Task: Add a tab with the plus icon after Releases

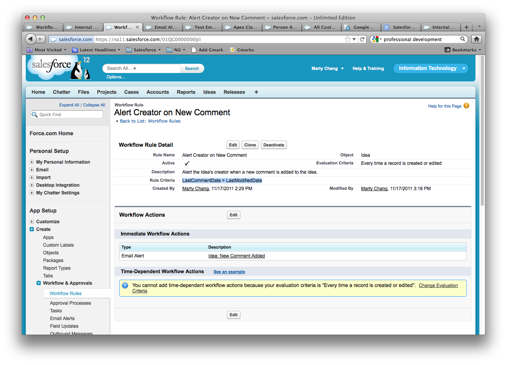Action: pyautogui.click(x=256, y=92)
